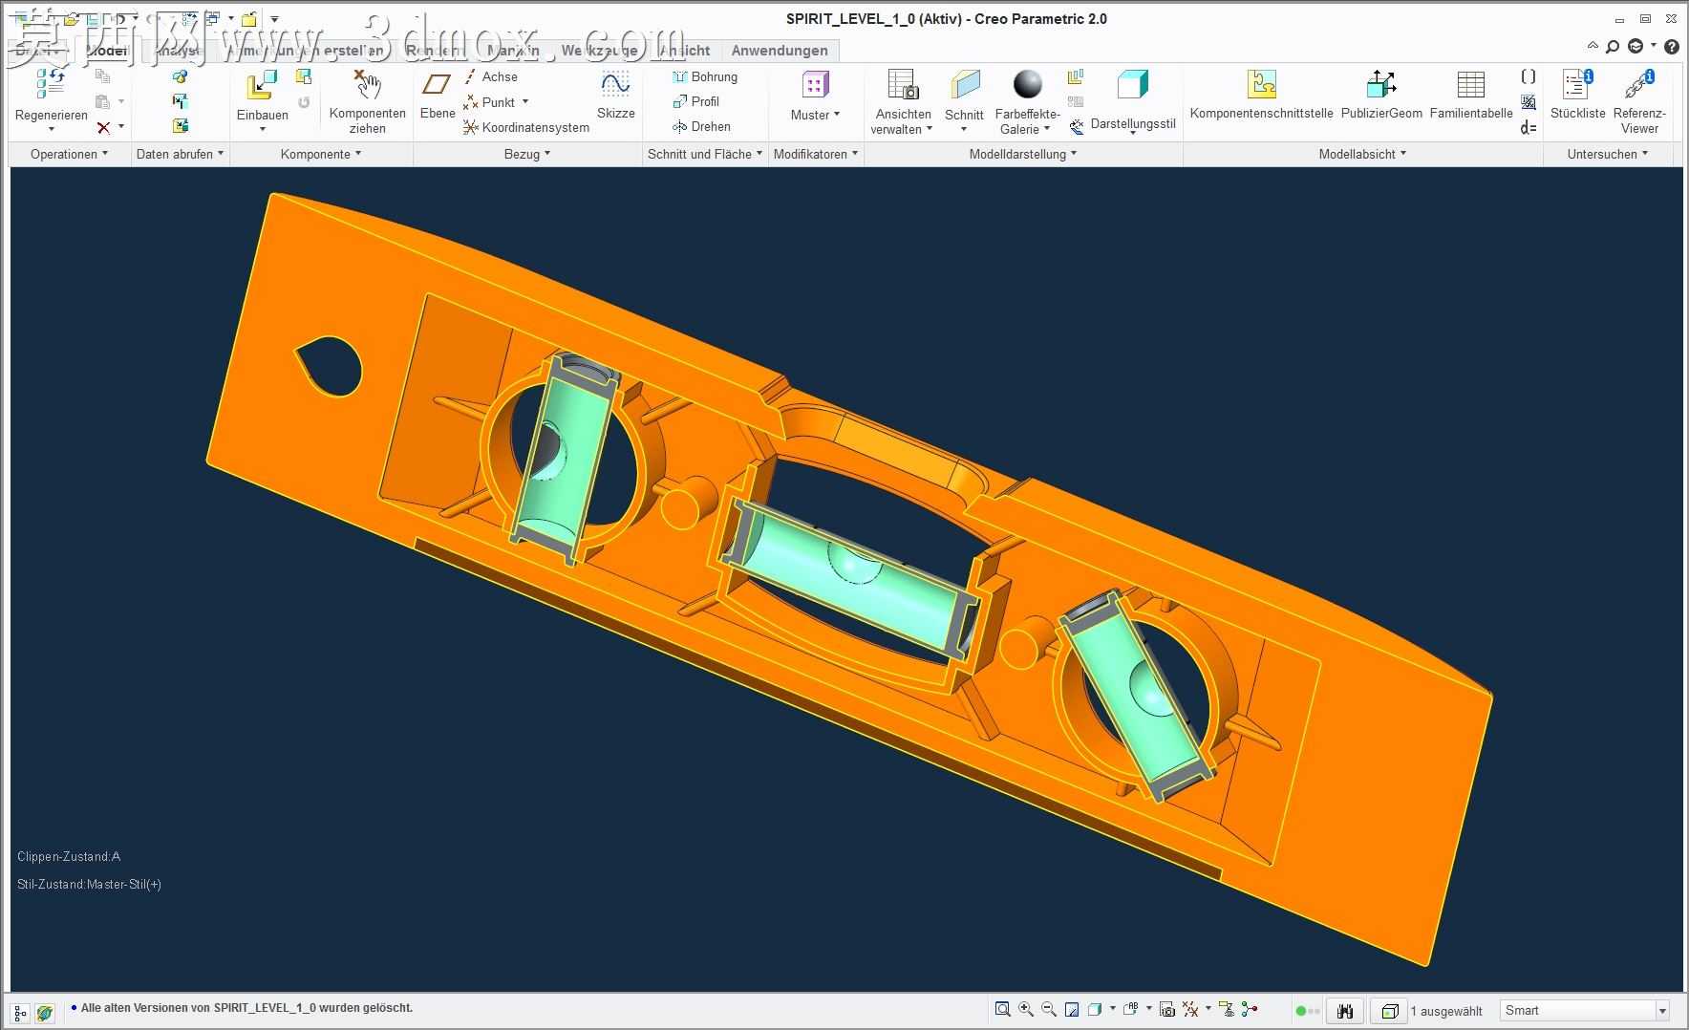Click the d= relations icon
Viewport: 1689px width, 1030px height.
point(1529,127)
